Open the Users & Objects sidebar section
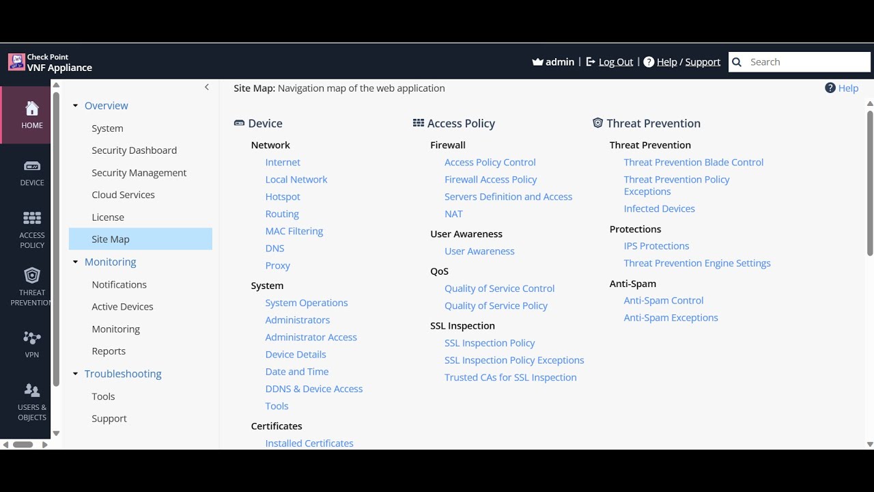 tap(32, 402)
